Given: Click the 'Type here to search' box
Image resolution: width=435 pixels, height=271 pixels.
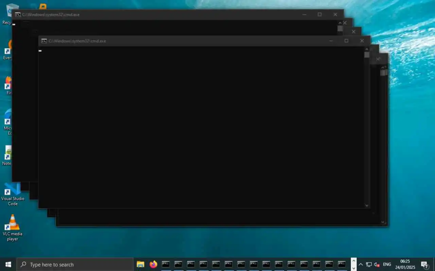Looking at the screenshot, I should pyautogui.click(x=75, y=265).
